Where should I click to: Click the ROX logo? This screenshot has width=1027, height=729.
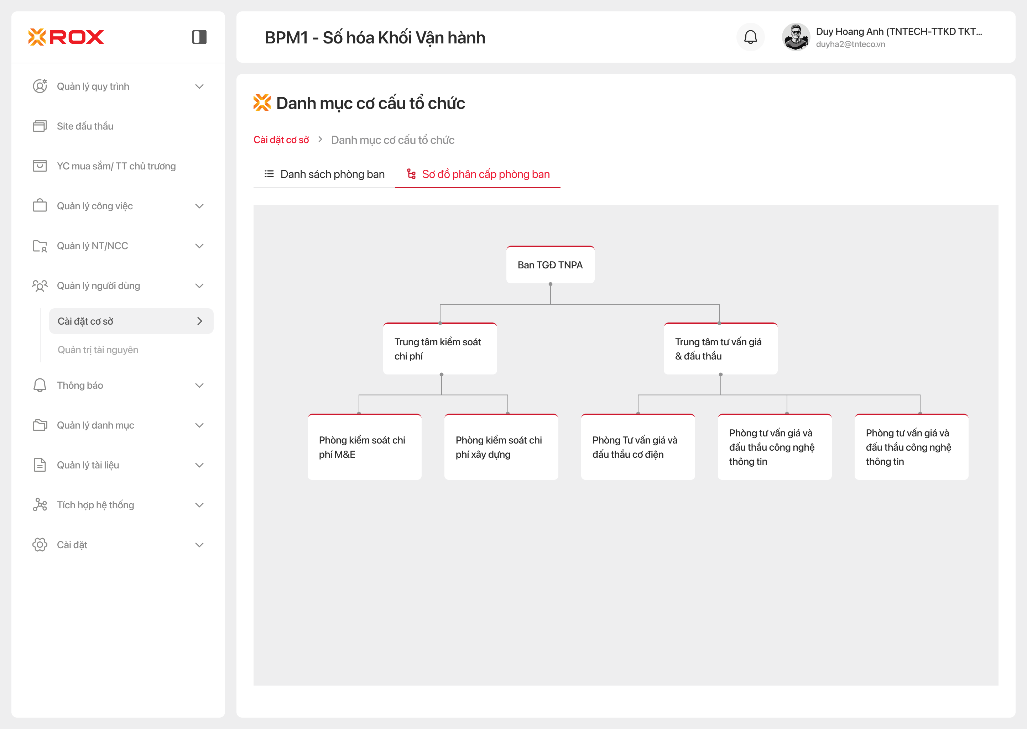pyautogui.click(x=66, y=37)
